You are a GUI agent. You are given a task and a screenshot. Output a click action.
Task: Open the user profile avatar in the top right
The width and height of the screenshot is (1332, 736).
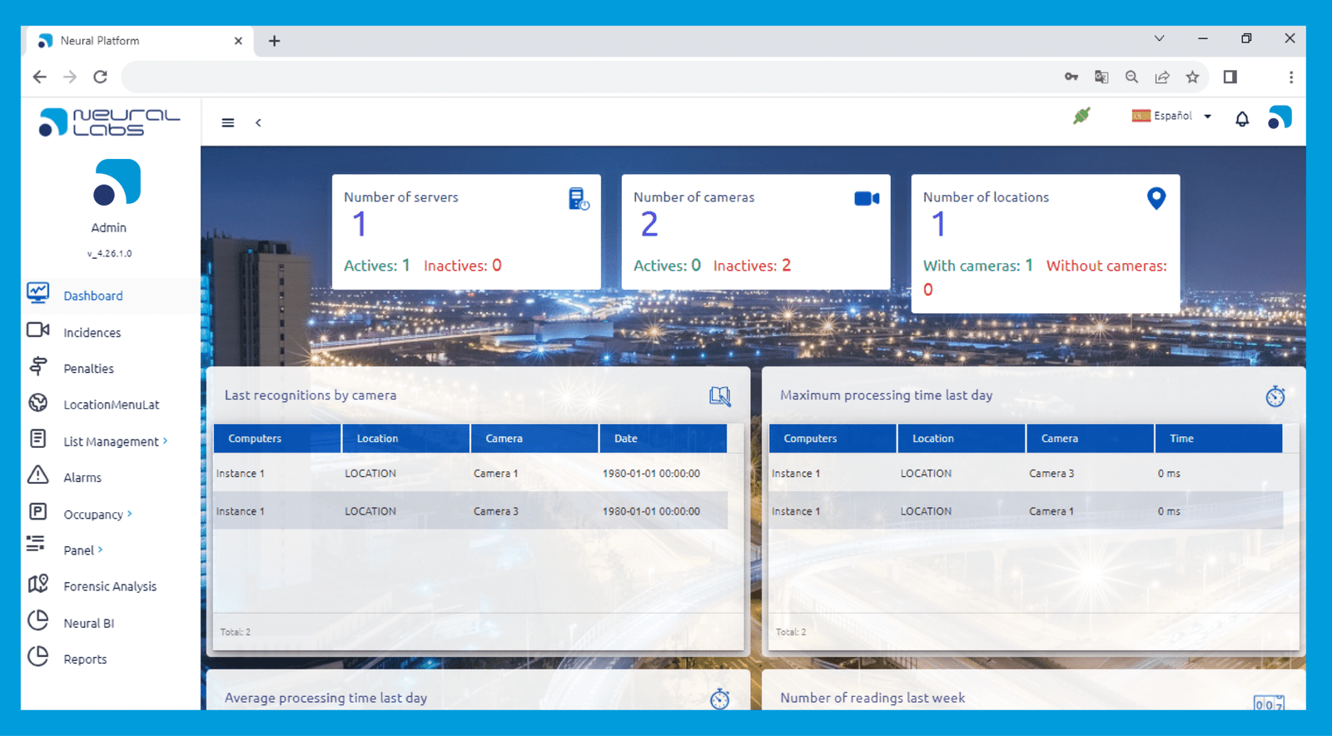tap(1280, 117)
